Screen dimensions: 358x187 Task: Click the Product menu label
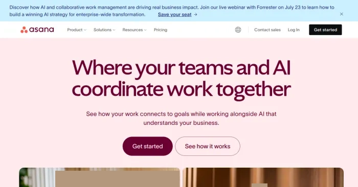click(x=75, y=30)
